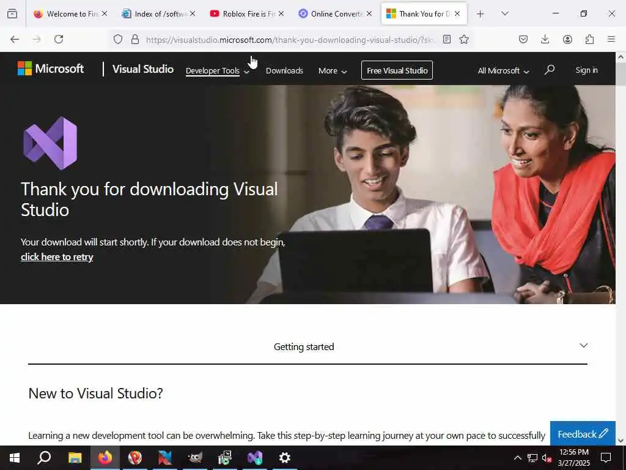Close the Thank You for Downloading tab

click(x=457, y=13)
